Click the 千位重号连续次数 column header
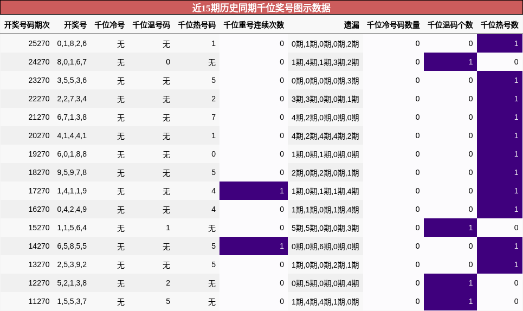Screen dimensions: 523x311 tap(254, 25)
